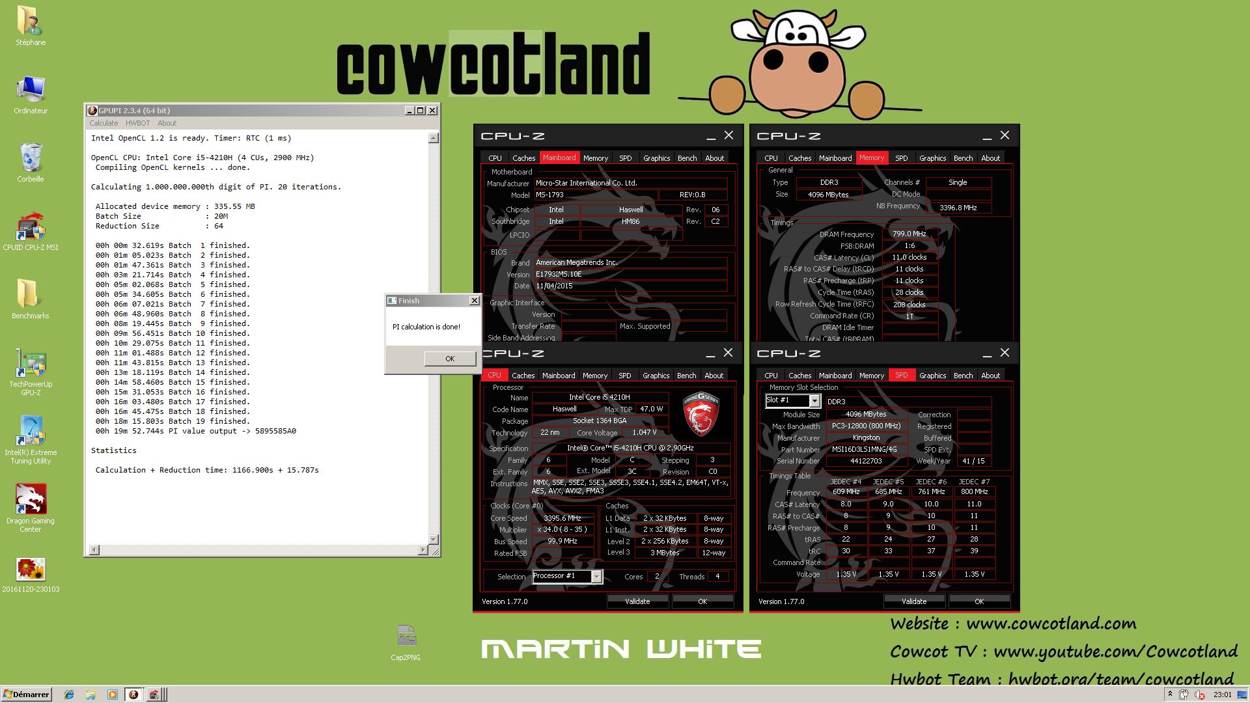This screenshot has width=1250, height=703.
Task: Click the Part Number MSI16D3LS1MNG/4G field
Action: click(865, 449)
